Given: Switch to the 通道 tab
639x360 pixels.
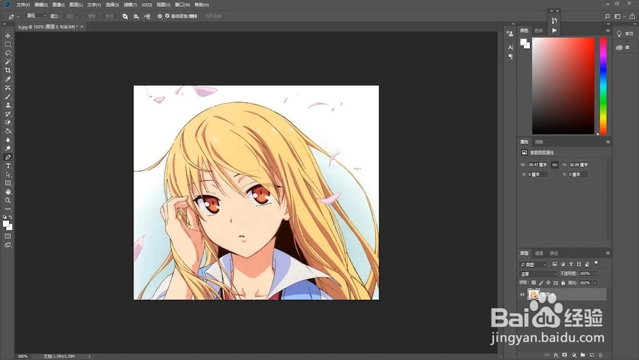Looking at the screenshot, I should 539,253.
